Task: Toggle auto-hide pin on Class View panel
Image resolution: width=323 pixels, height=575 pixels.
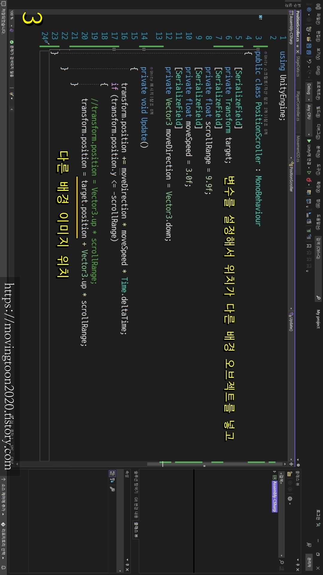Action: [x=298, y=565]
